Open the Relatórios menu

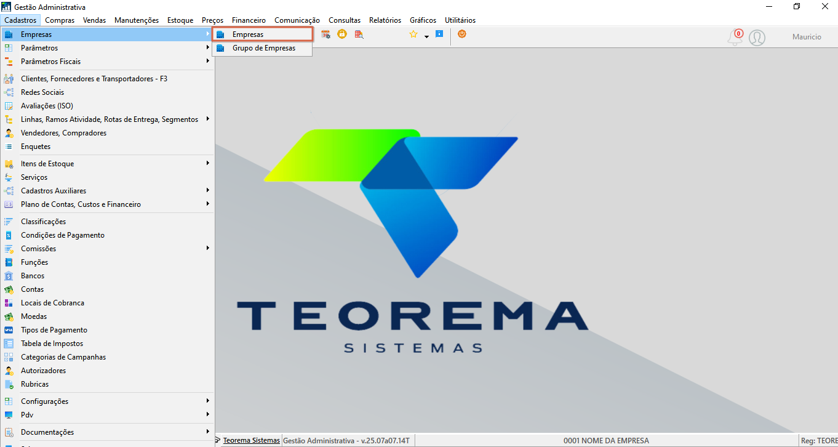click(385, 20)
